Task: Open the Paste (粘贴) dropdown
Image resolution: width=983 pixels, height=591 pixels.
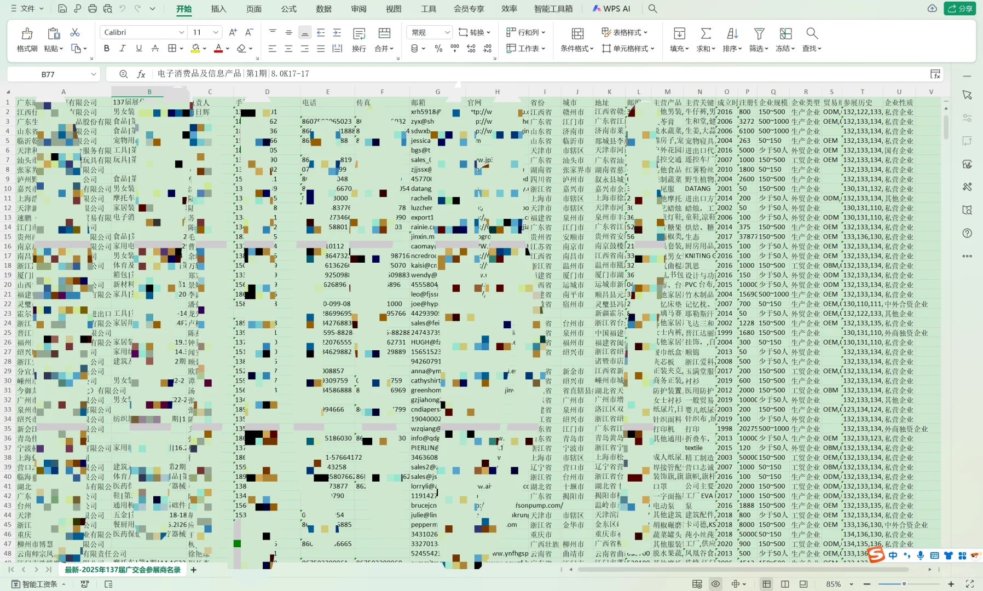Action: tap(54, 48)
